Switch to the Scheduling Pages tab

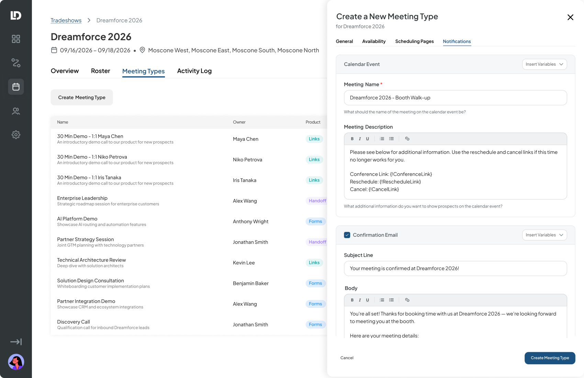414,41
